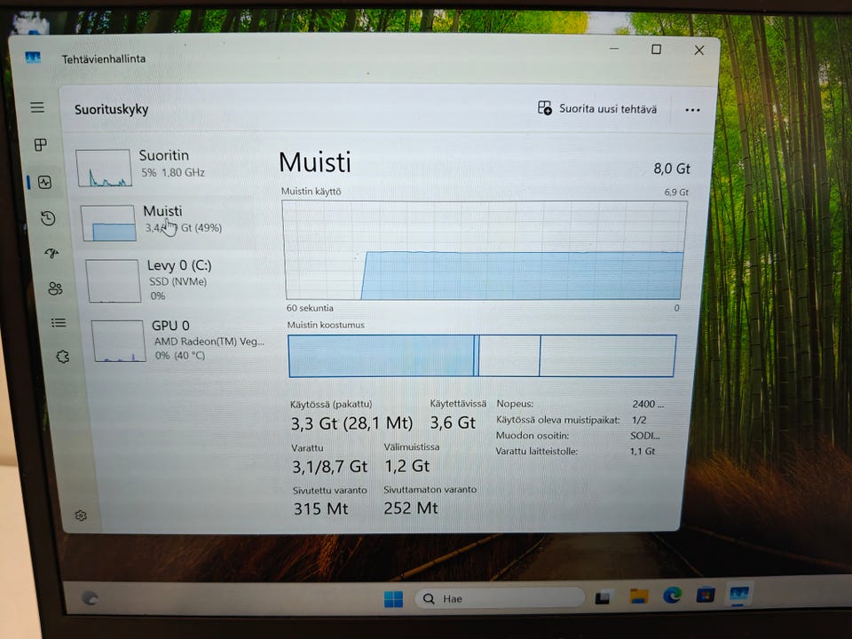The height and width of the screenshot is (639, 852).
Task: Click the Hae search box on taskbar
Action: (x=499, y=598)
